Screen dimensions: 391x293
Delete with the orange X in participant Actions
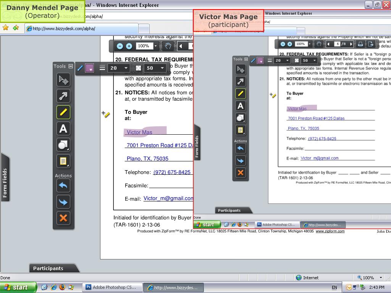click(x=241, y=173)
